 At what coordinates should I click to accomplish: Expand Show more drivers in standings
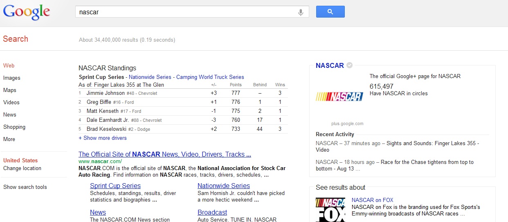[x=103, y=138]
